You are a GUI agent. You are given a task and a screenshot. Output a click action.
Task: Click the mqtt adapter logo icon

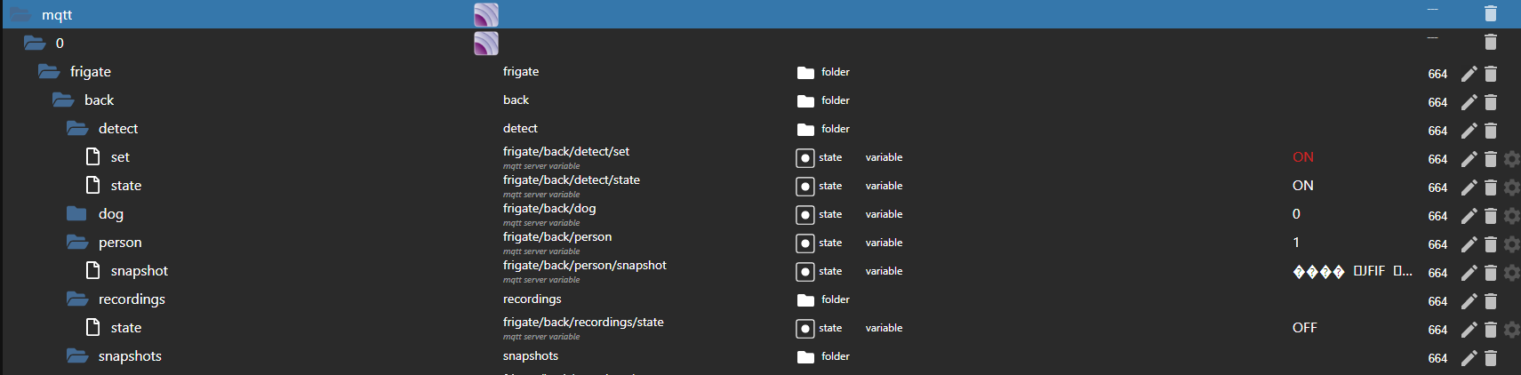486,14
